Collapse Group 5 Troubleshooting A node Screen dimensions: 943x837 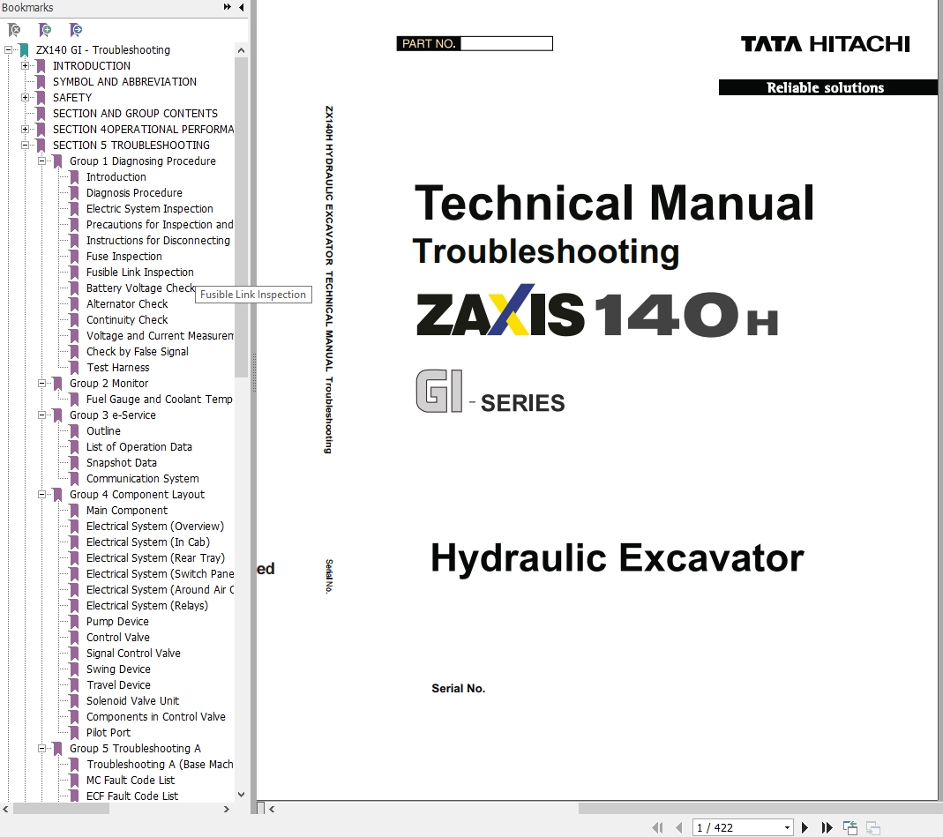click(x=42, y=749)
